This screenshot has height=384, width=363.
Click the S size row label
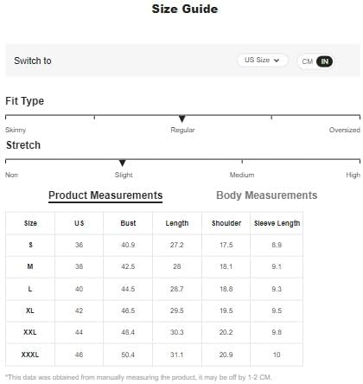click(30, 245)
